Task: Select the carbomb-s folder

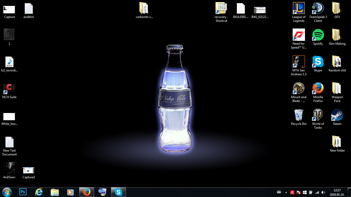Action: point(144,11)
